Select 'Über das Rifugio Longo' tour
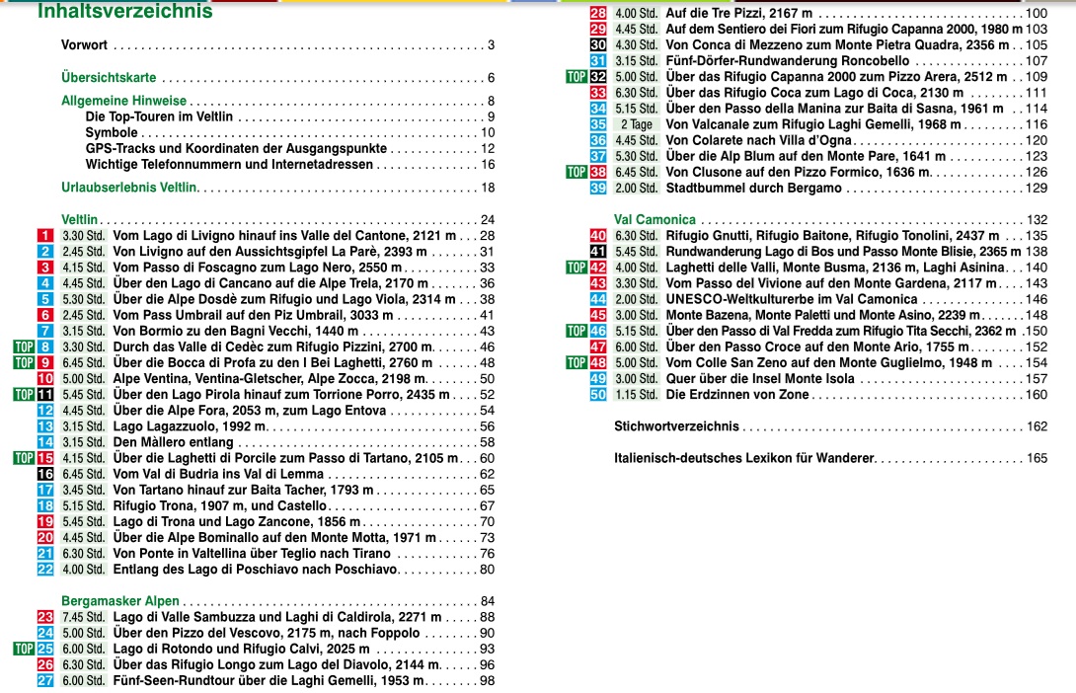The height and width of the screenshot is (693, 1076). [276, 664]
